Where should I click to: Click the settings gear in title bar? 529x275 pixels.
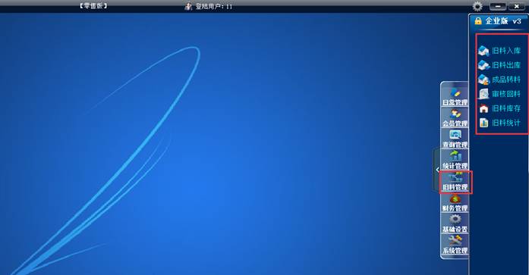477,6
